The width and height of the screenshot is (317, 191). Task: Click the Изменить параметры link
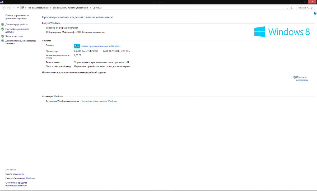[302, 78]
